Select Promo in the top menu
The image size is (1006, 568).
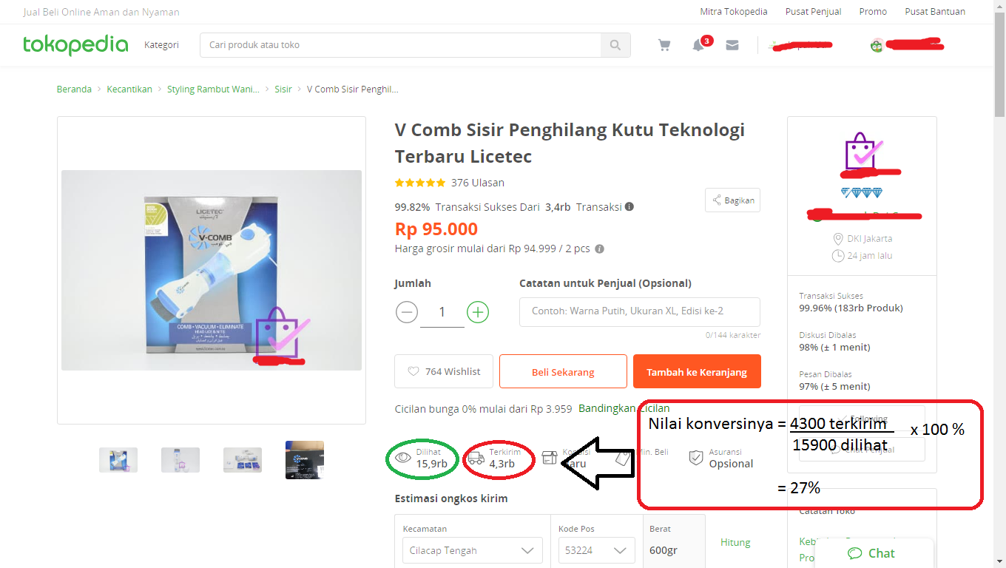(873, 11)
